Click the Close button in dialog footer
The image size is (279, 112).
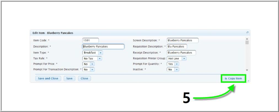pos(84,79)
